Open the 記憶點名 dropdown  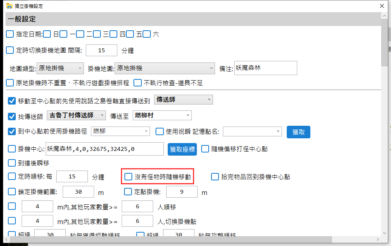pos(252,131)
